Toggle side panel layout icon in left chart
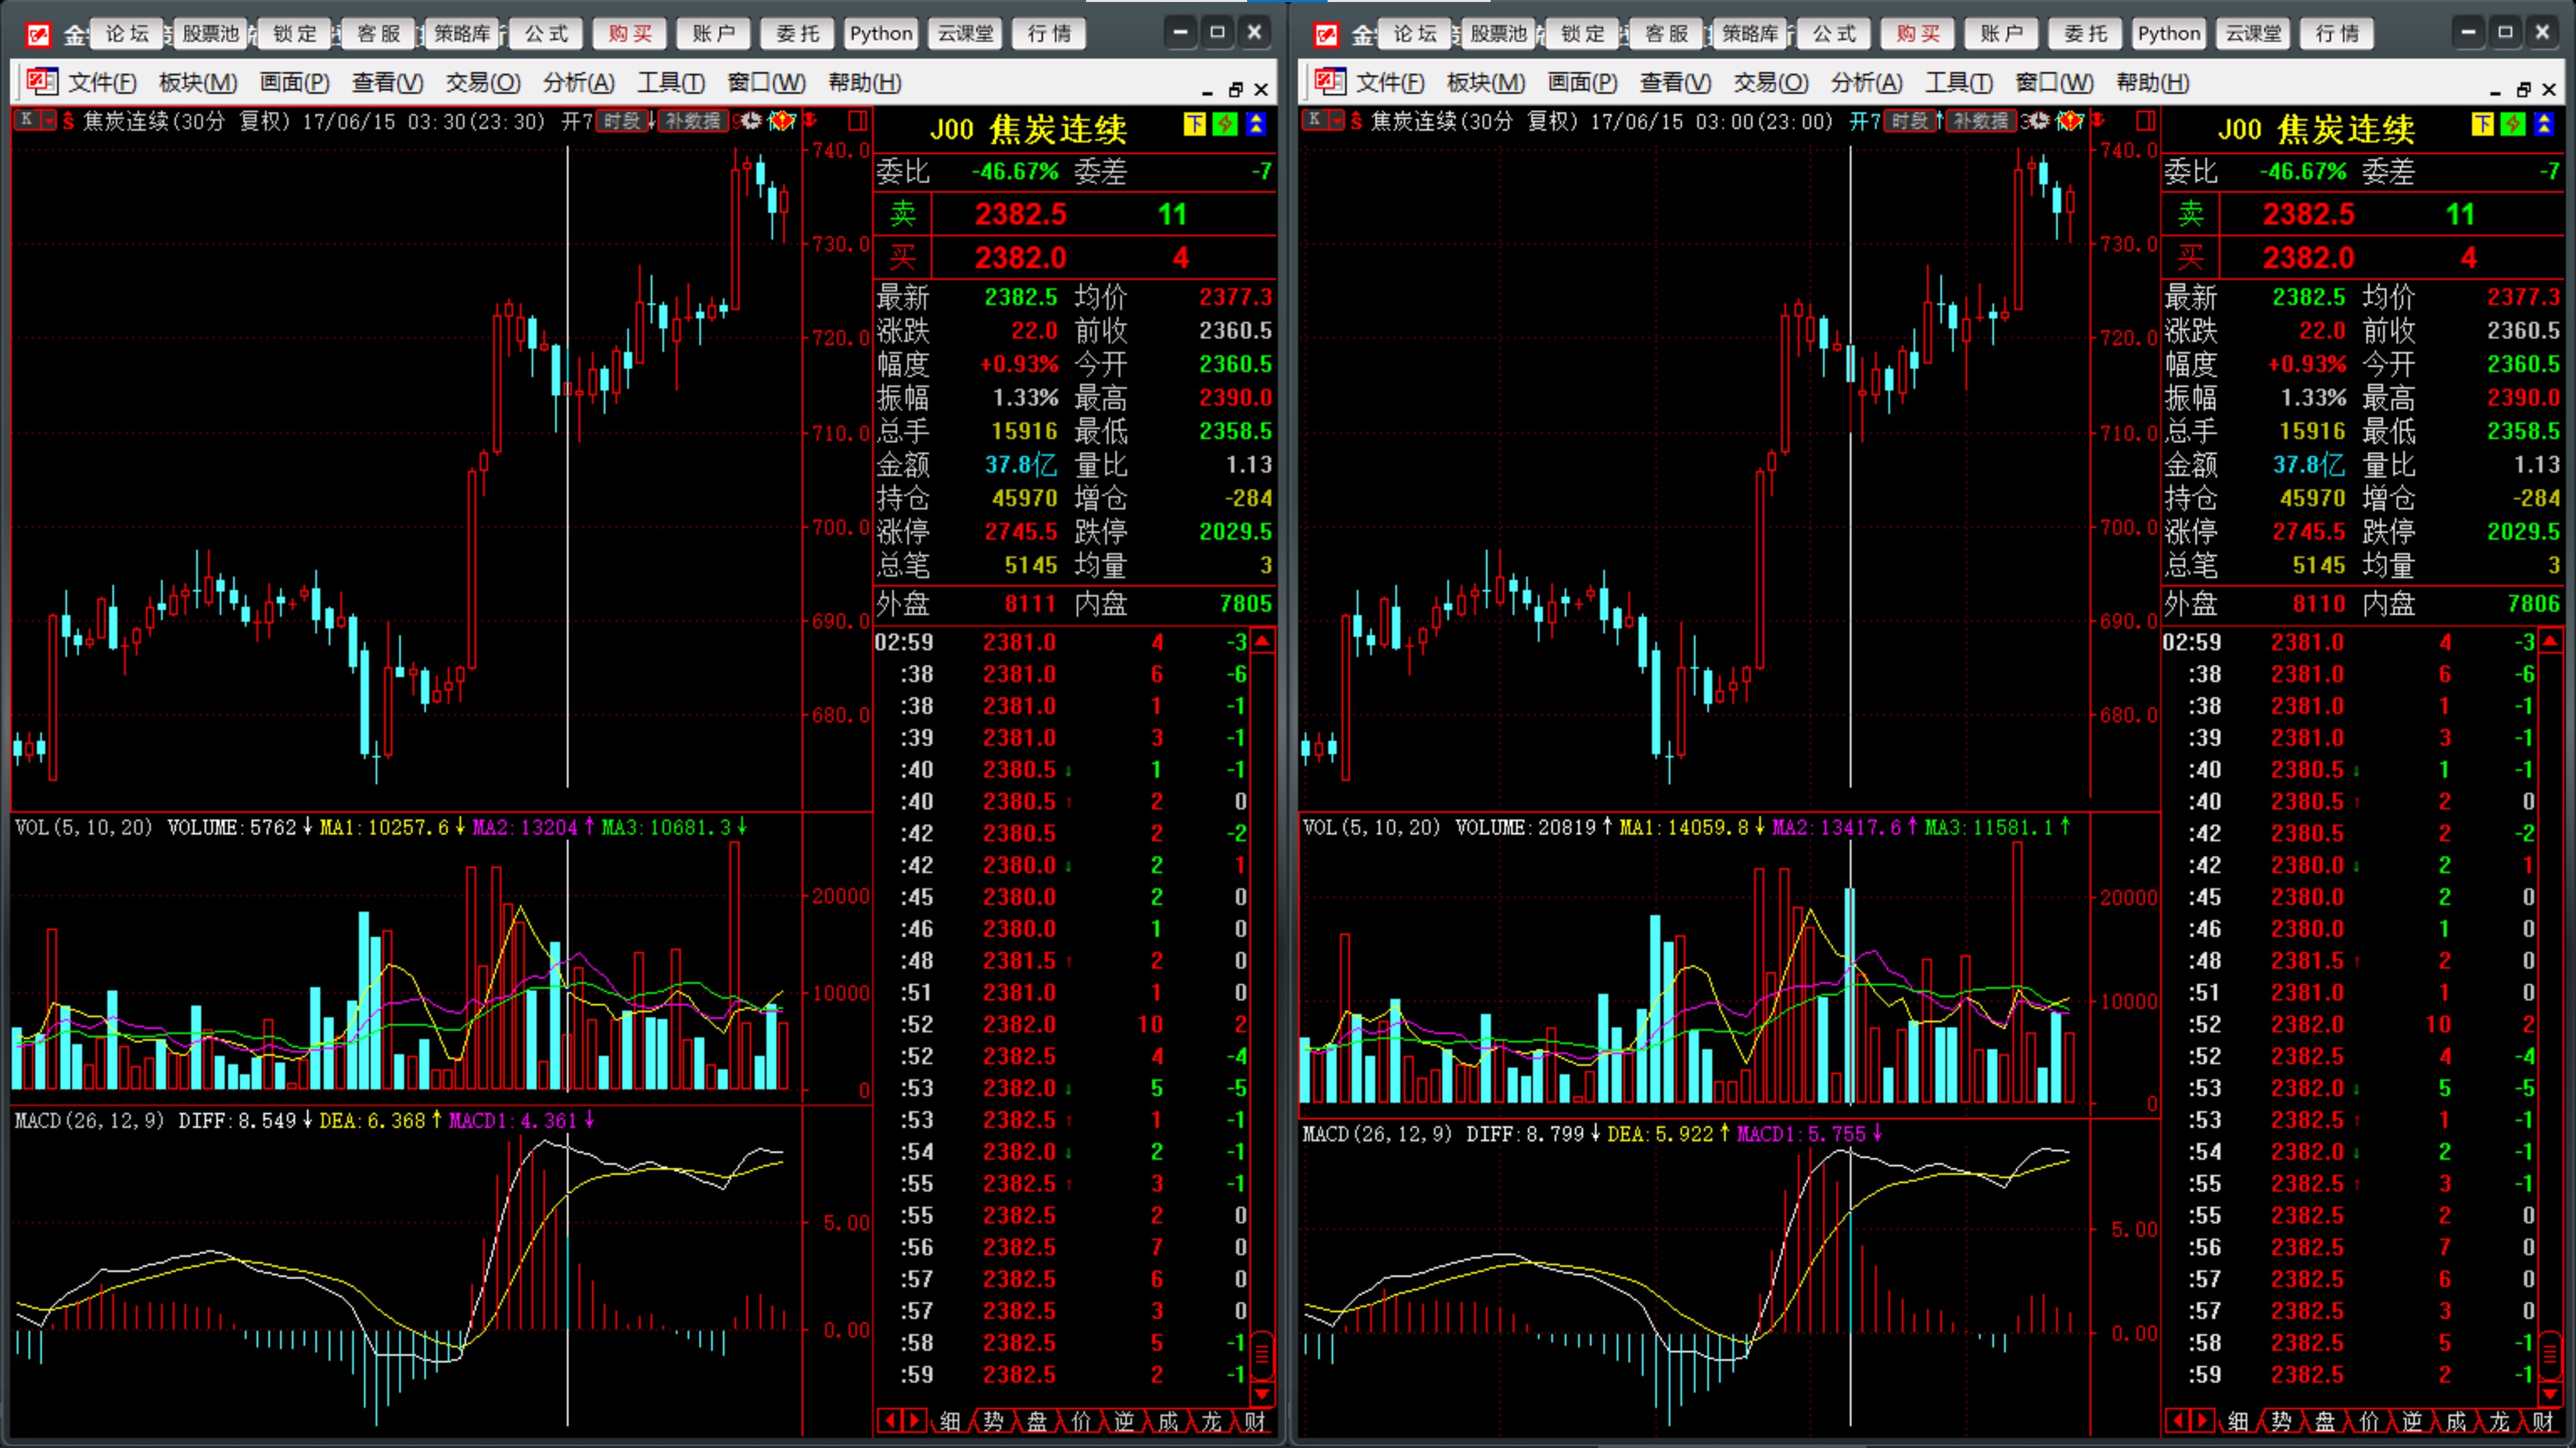 coord(857,121)
